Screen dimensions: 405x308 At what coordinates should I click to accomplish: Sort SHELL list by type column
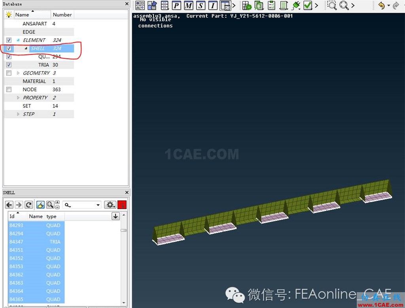coord(55,216)
